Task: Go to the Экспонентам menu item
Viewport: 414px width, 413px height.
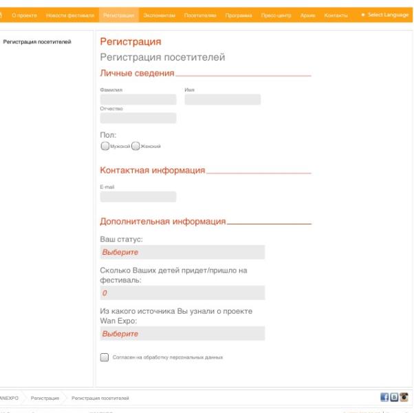Action: point(160,15)
